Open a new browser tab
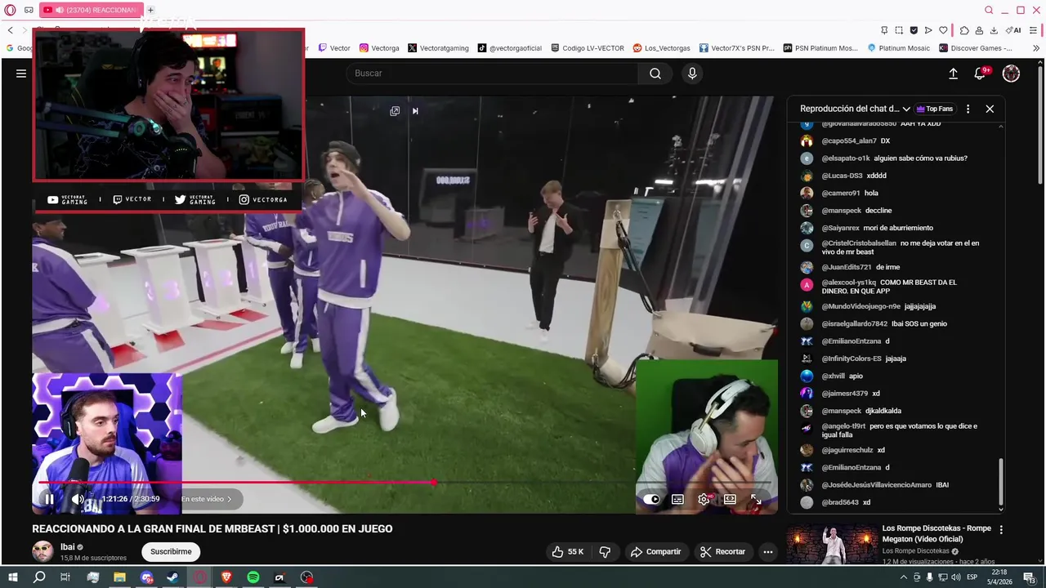The height and width of the screenshot is (588, 1046). point(150,10)
